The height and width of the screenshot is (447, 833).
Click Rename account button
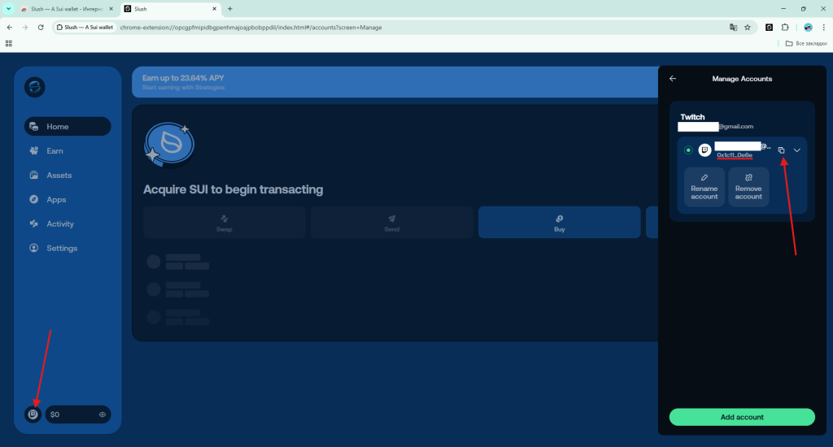pos(704,187)
